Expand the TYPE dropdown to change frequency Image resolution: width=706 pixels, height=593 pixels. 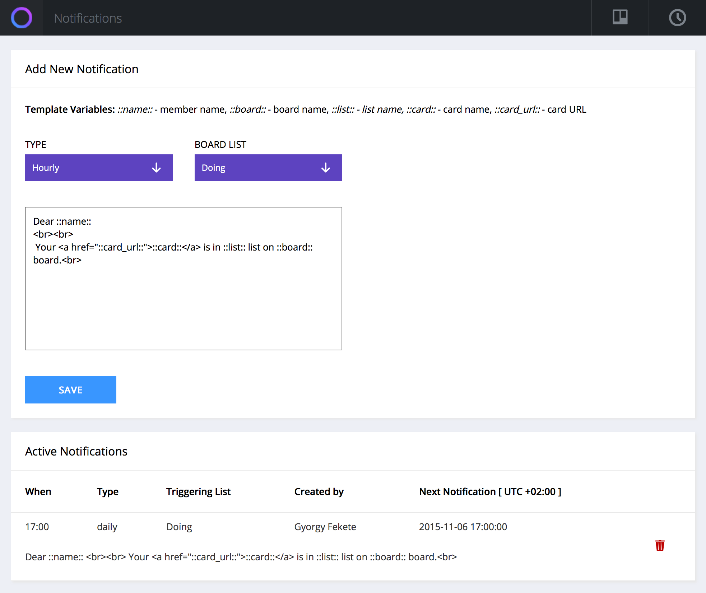tap(99, 167)
